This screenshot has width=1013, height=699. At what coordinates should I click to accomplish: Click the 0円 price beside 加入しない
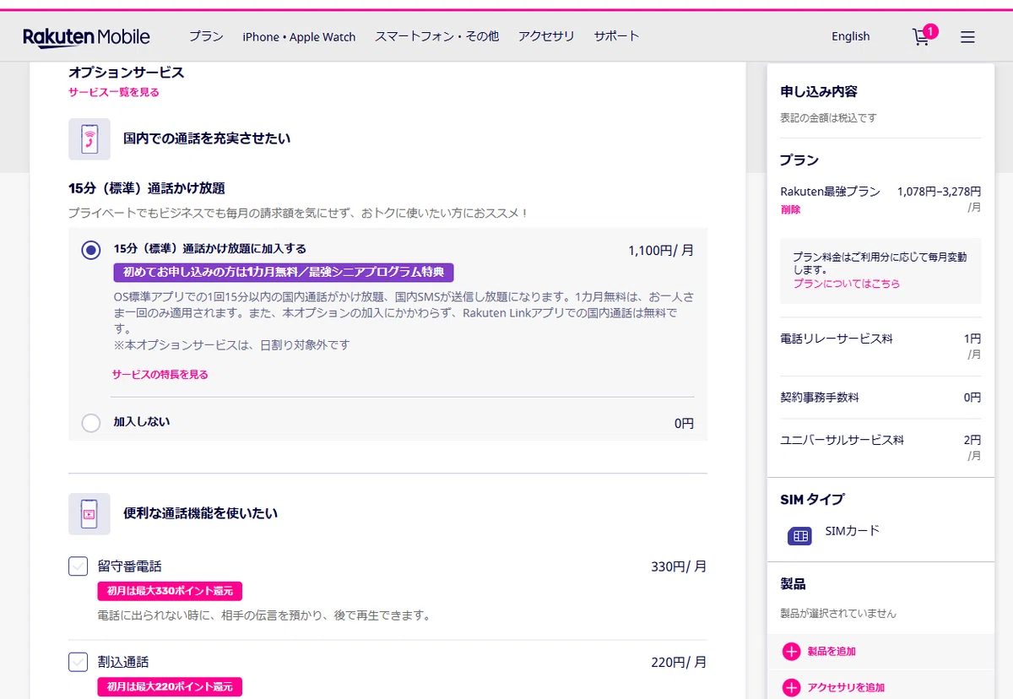coord(685,423)
